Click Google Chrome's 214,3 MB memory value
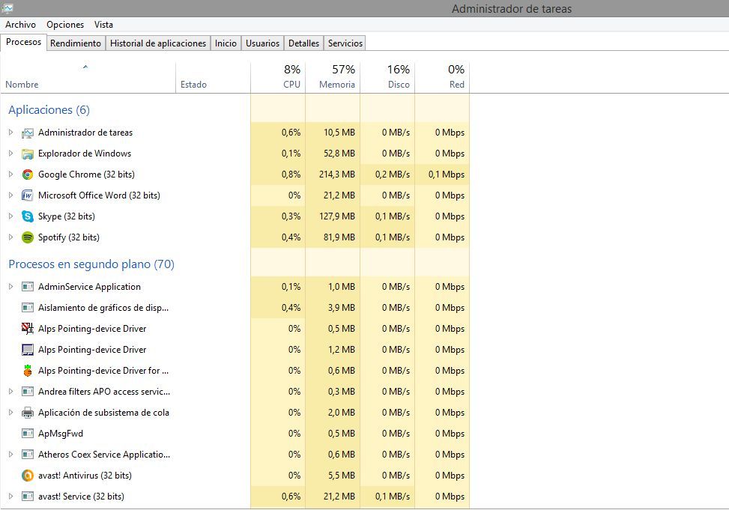The height and width of the screenshot is (510, 729). (337, 174)
